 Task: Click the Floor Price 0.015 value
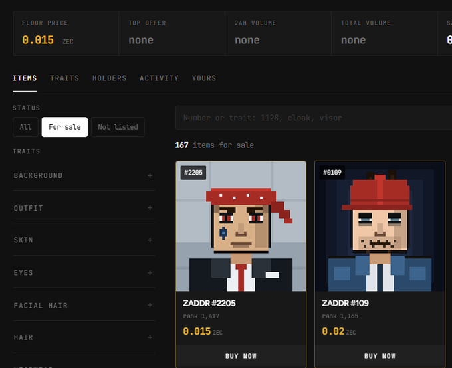coord(38,40)
